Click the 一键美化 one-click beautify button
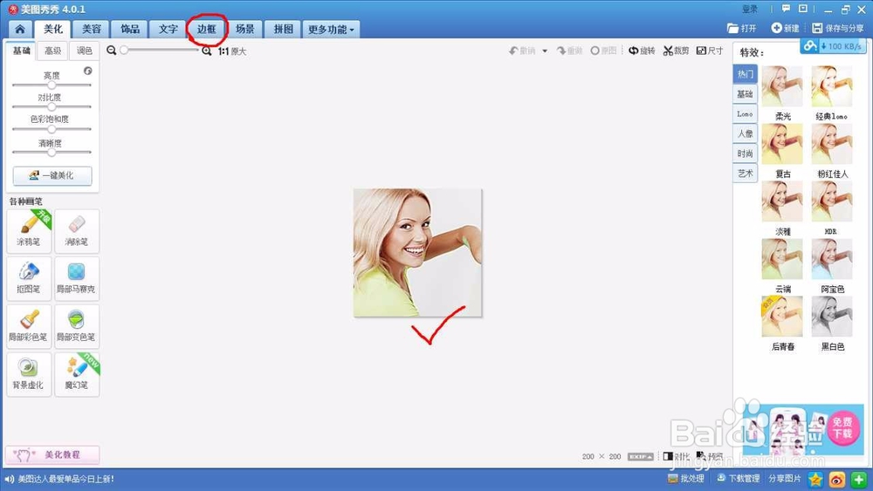873x491 pixels. (52, 175)
